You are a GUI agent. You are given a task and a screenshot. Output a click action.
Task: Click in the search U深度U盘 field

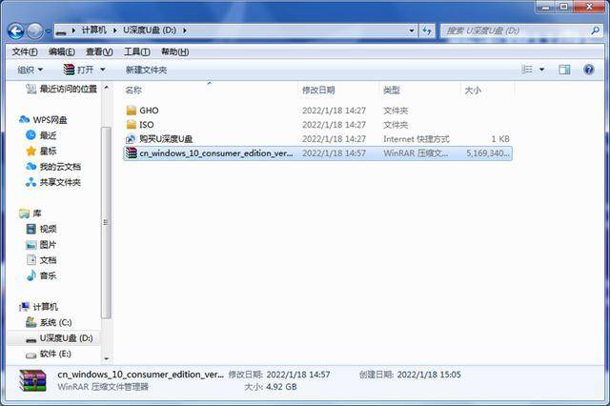(516, 30)
